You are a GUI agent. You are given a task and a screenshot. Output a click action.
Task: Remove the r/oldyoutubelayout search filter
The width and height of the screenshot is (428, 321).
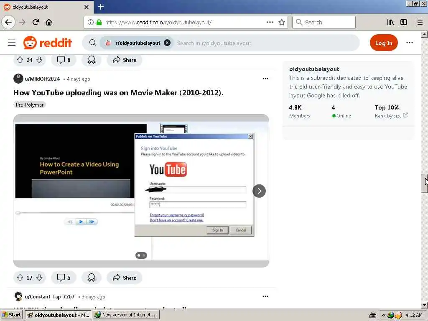(167, 43)
